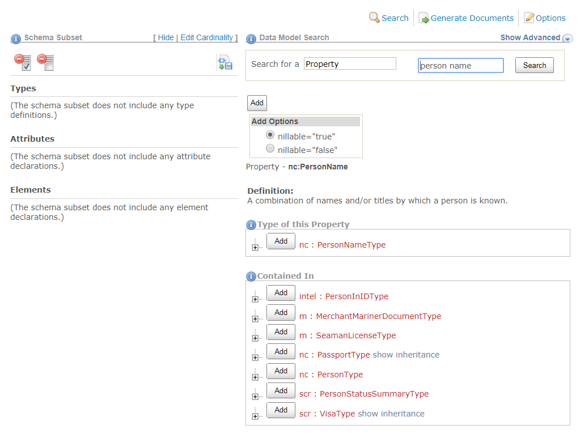Click info icon beside Type of this Property

(251, 225)
